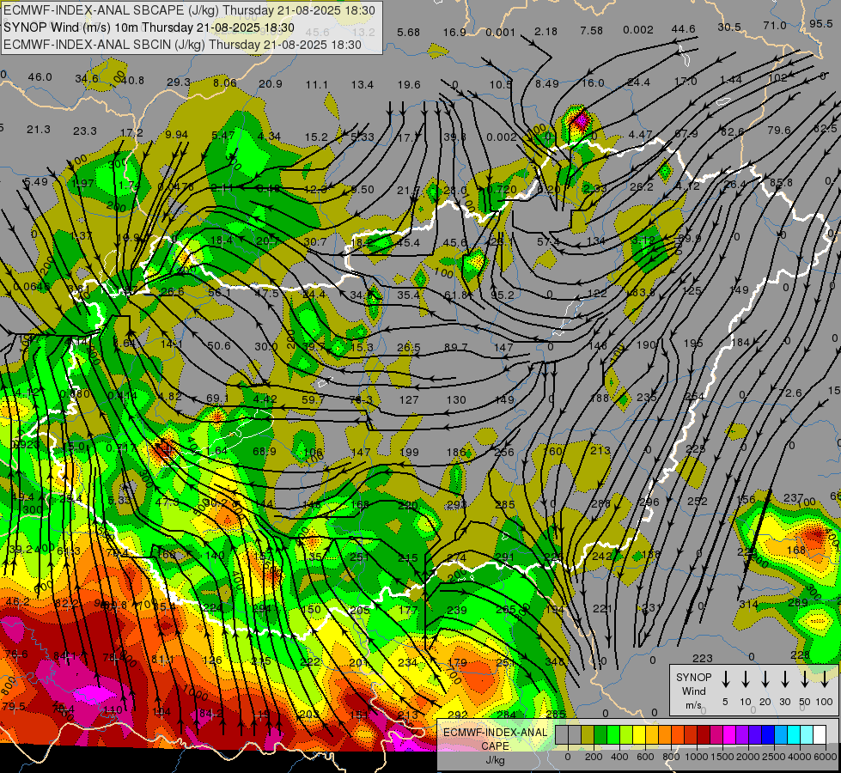Click the map value '46.0' at upper left
This screenshot has width=841, height=773.
click(x=40, y=77)
